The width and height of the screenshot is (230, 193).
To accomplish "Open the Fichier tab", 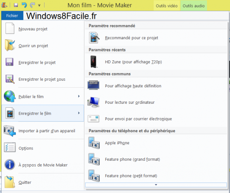I will click(x=12, y=16).
